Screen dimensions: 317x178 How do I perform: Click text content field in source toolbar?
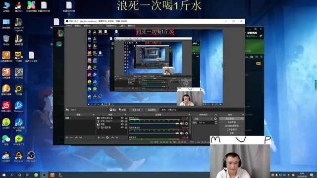click(202, 110)
